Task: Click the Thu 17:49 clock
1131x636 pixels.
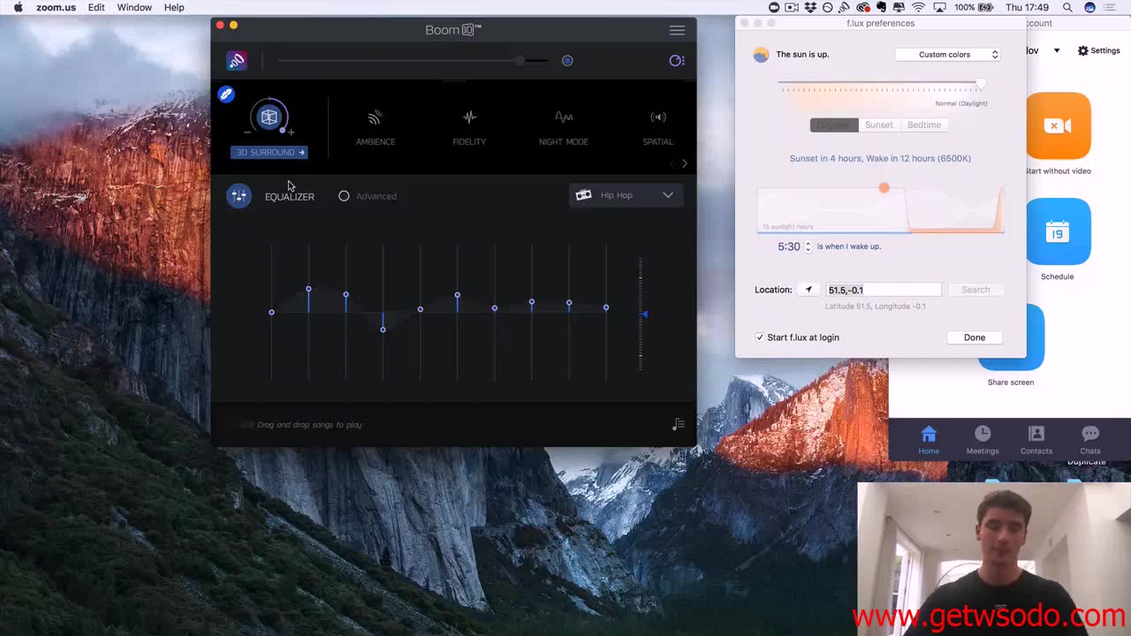Action: tap(1027, 7)
